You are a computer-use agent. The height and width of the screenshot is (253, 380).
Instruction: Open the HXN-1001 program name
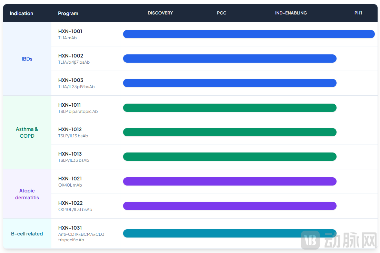(x=70, y=31)
